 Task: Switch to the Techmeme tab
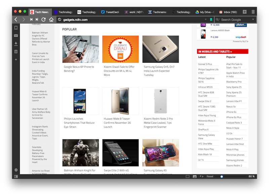click(x=157, y=12)
